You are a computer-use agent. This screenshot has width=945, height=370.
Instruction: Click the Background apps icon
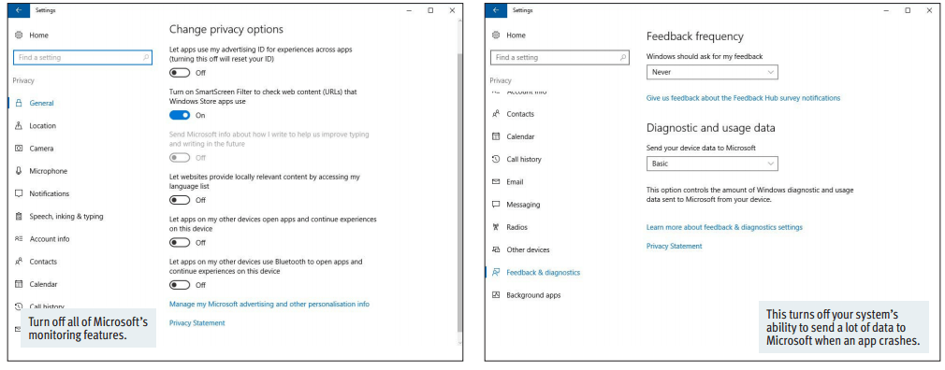coord(496,295)
